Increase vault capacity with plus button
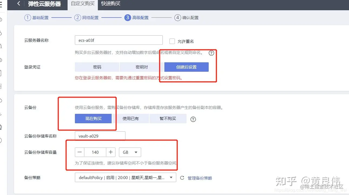This screenshot has height=195, width=349. tap(111, 152)
